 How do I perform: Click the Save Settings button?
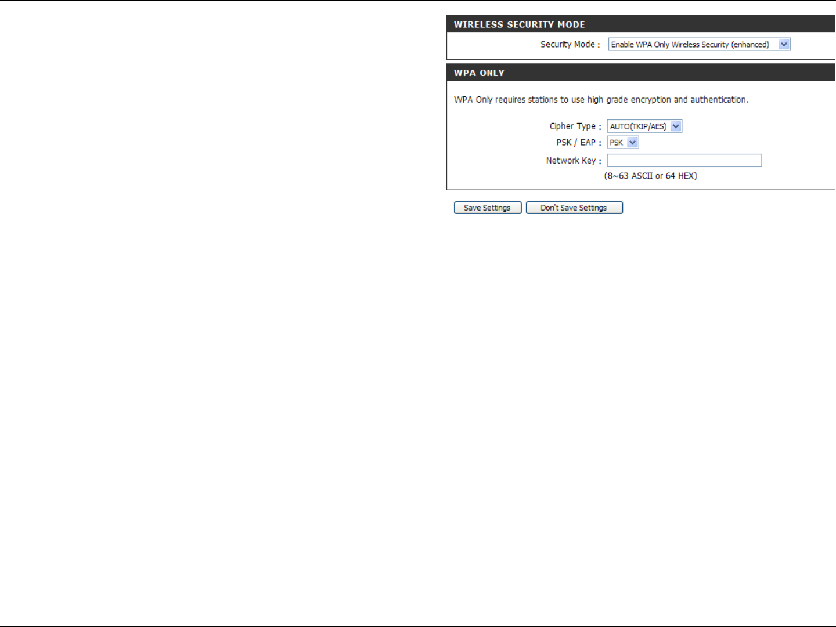(488, 208)
